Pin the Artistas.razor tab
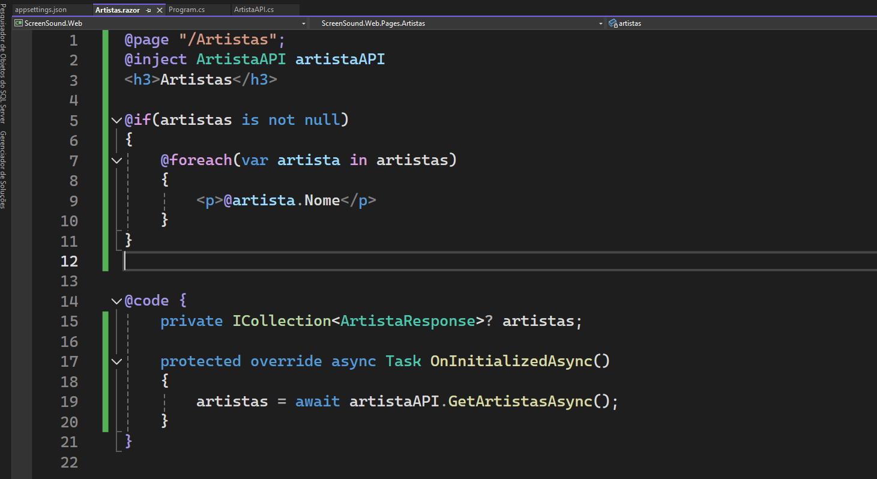Viewport: 877px width, 479px height. tap(148, 10)
